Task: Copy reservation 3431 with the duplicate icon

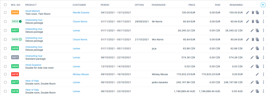Action: click(x=258, y=30)
